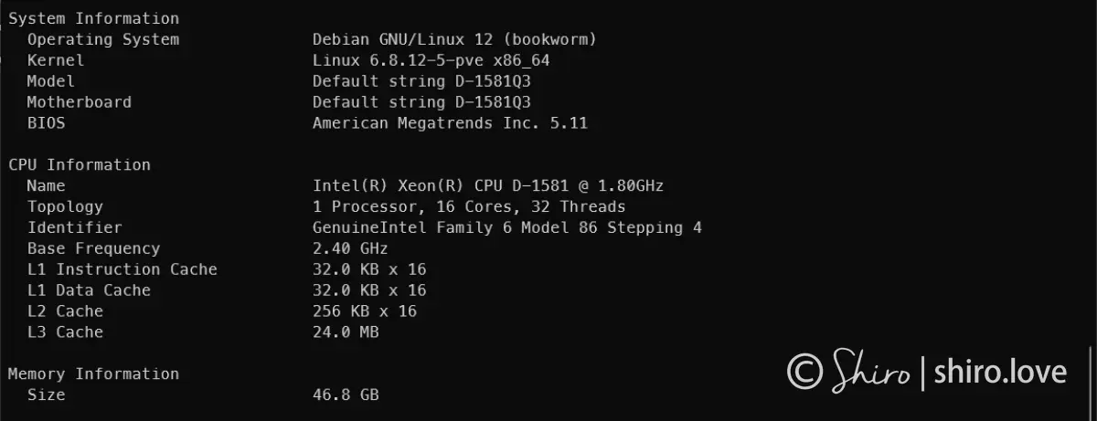Screen dimensions: 1097x421
Task: Select the Model label under System Information
Action: point(51,81)
